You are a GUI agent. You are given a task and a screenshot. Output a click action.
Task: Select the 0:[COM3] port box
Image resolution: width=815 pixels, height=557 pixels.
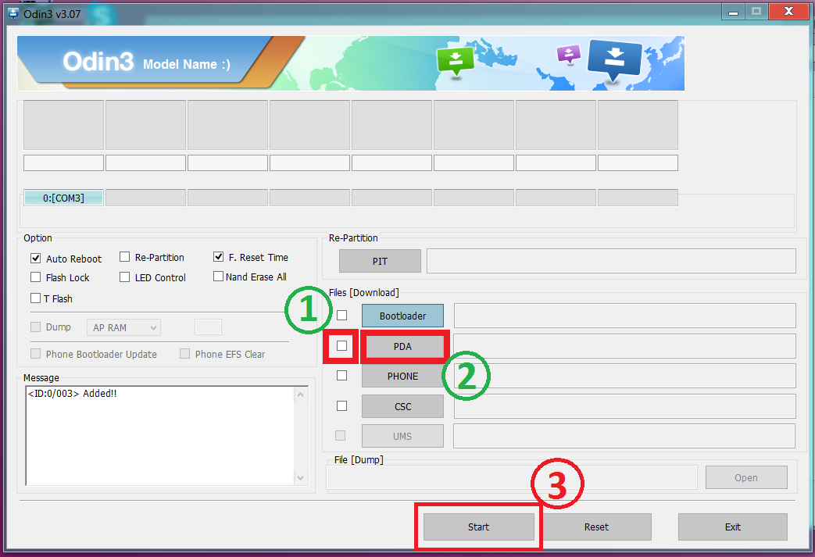[x=63, y=198]
